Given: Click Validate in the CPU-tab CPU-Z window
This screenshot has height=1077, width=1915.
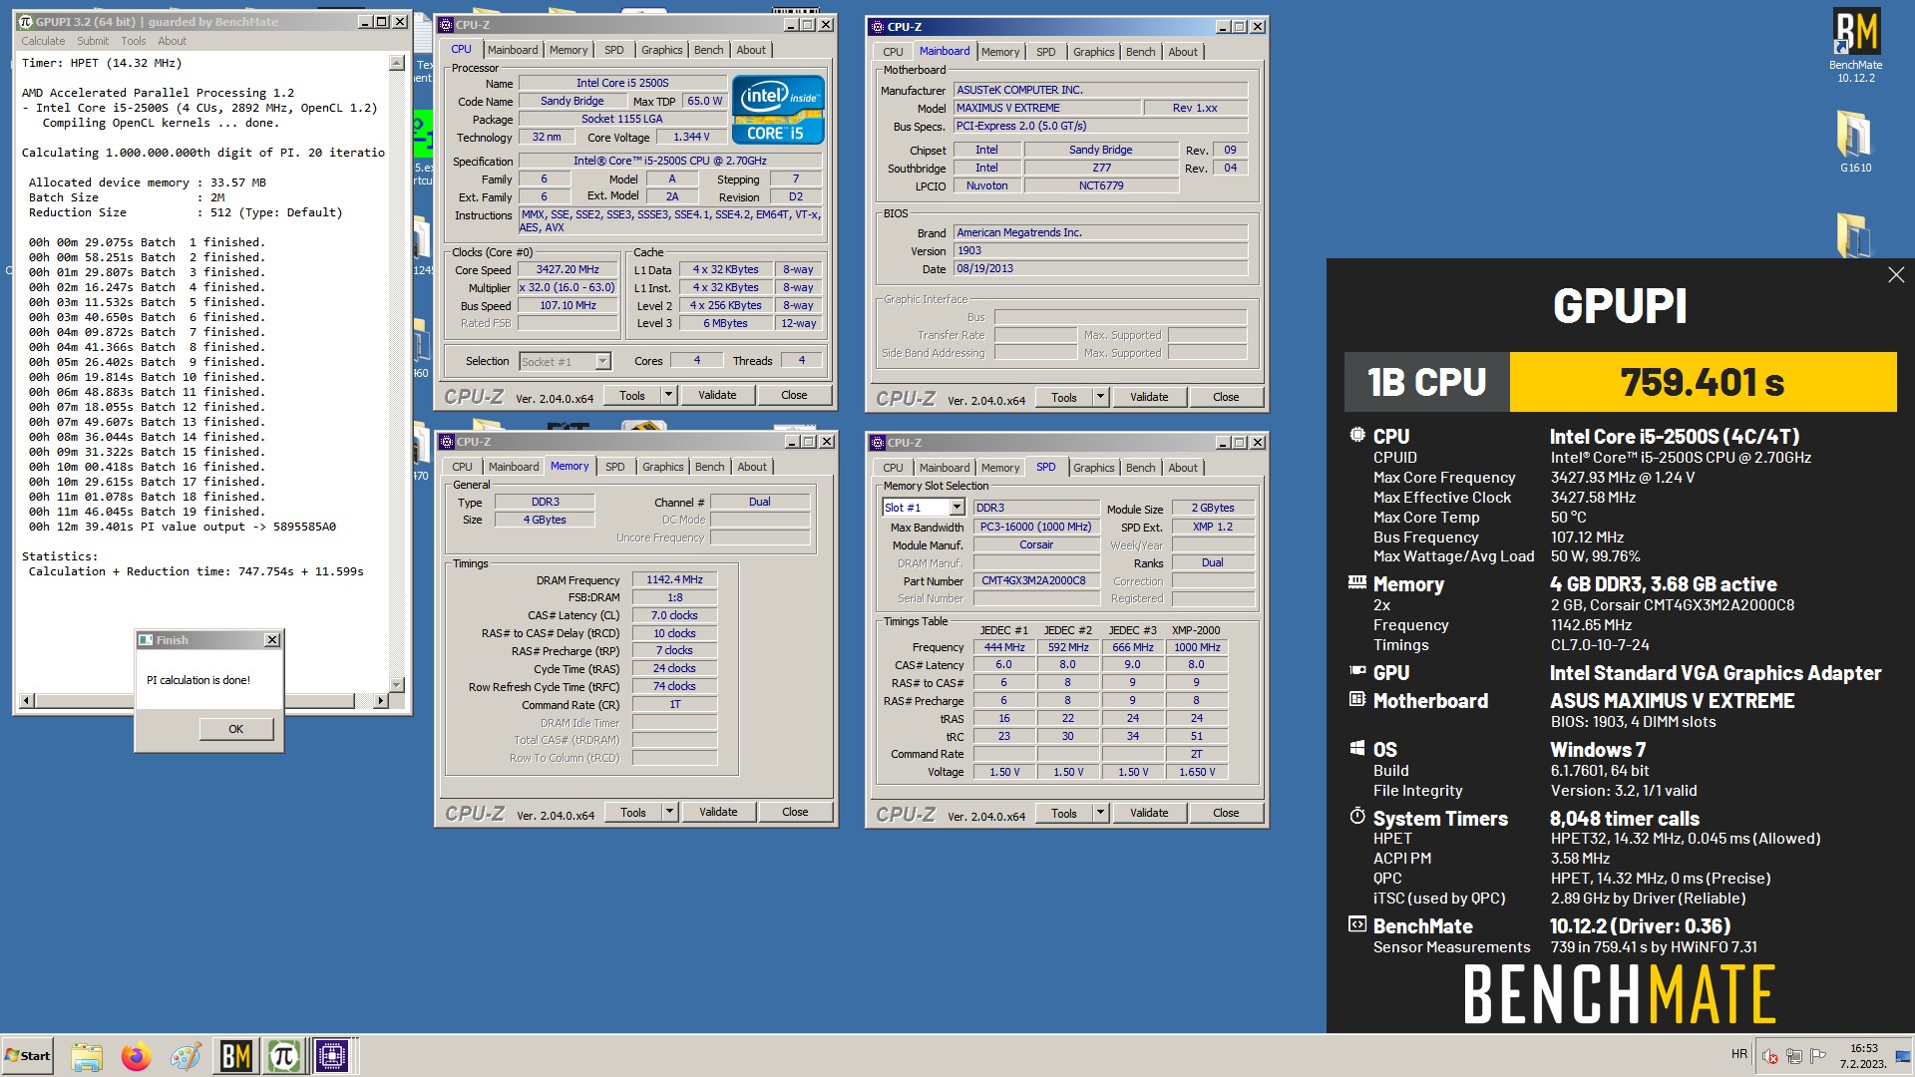Looking at the screenshot, I should click(717, 396).
